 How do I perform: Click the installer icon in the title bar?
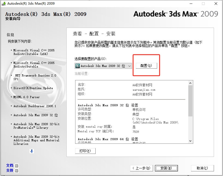[4, 4]
